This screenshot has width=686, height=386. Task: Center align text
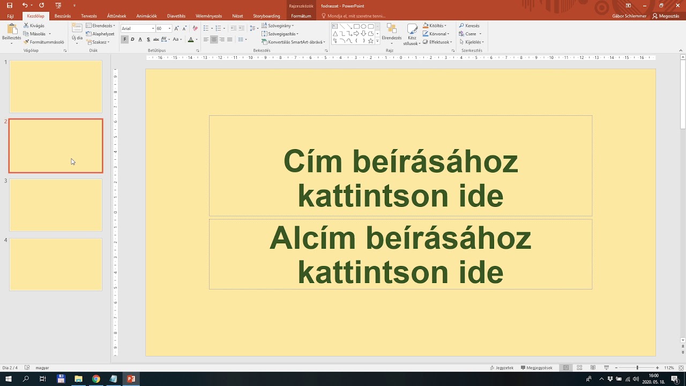[214, 40]
